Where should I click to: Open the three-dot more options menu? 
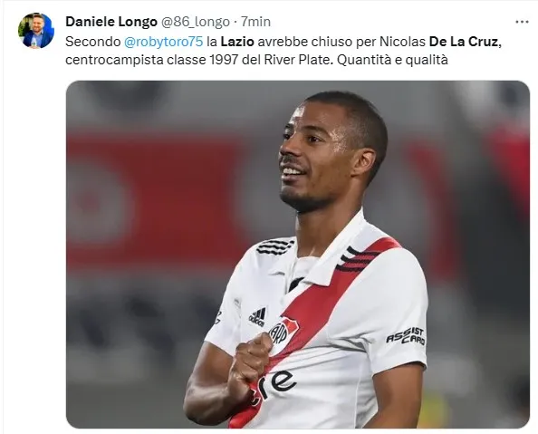(522, 22)
